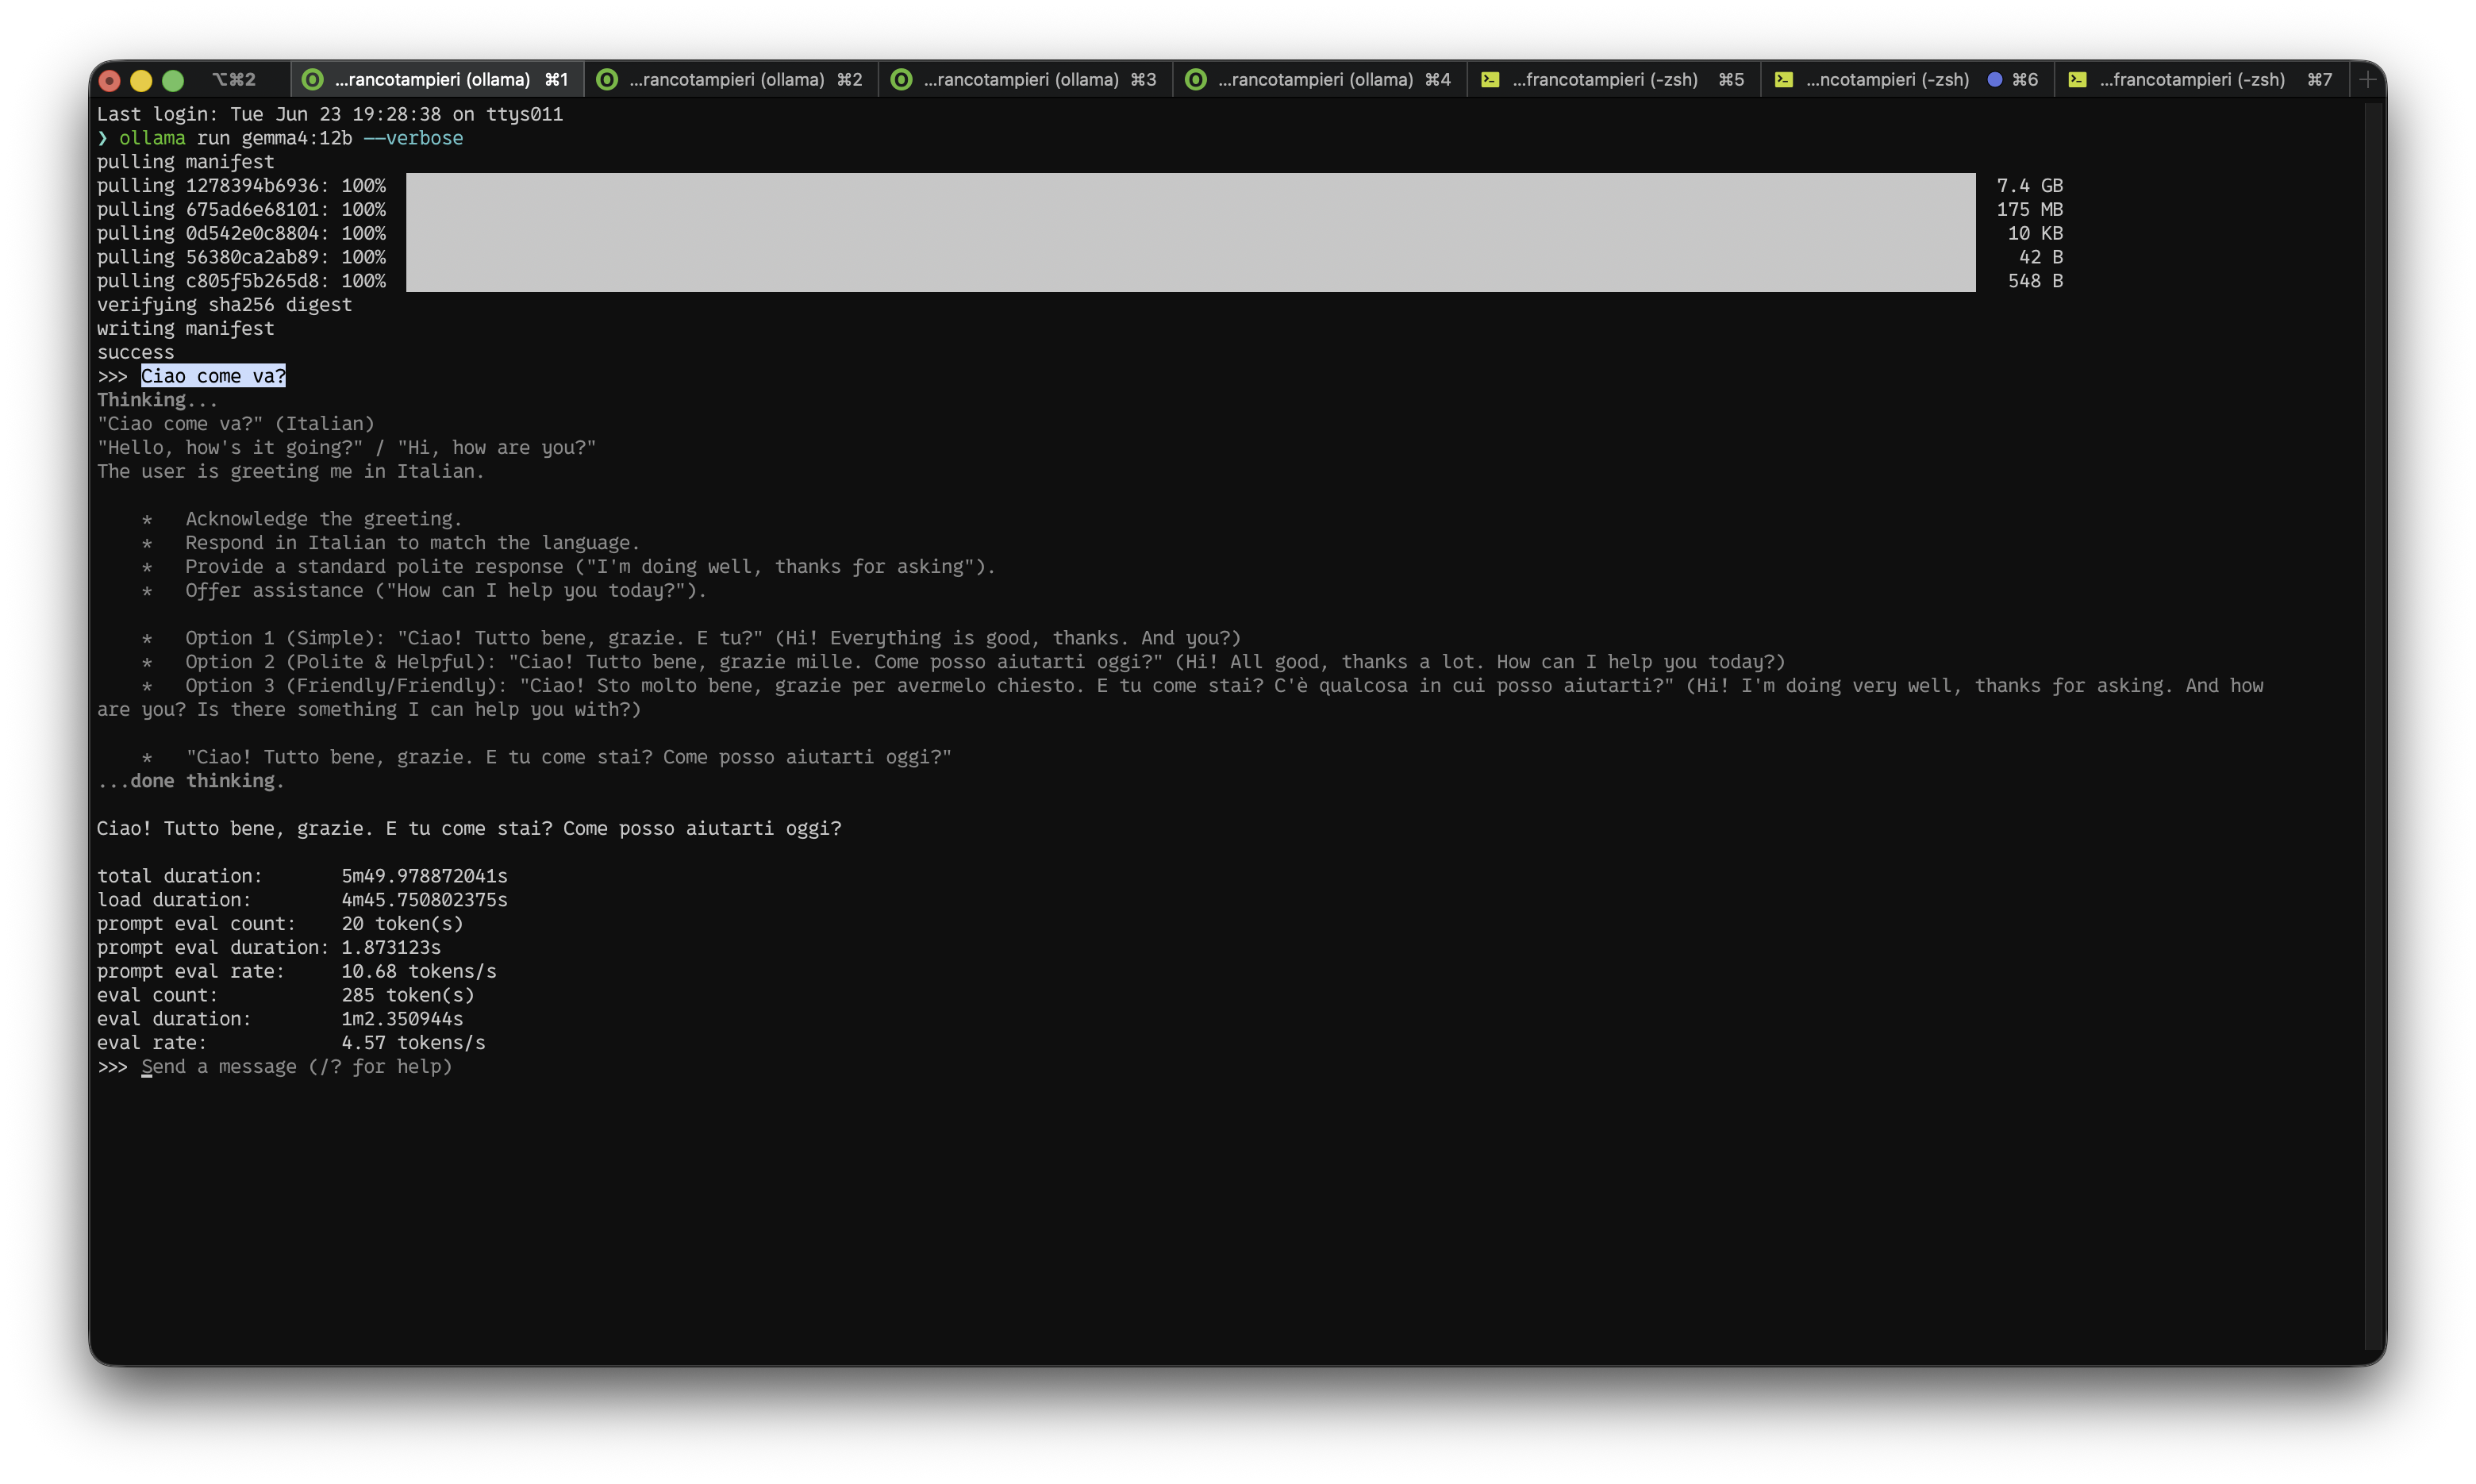Click the shell prompt icon on tab ⌘5
The width and height of the screenshot is (2476, 1484).
(1490, 79)
